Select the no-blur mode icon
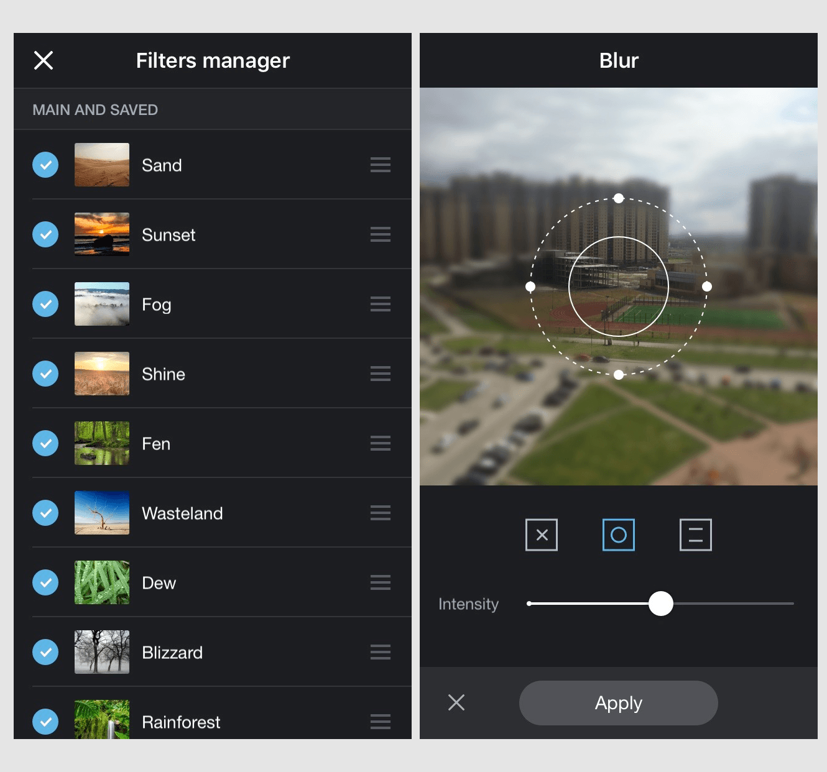Image resolution: width=827 pixels, height=772 pixels. coord(541,535)
